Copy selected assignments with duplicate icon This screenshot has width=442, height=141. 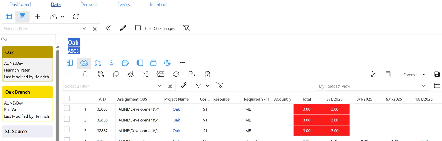[x=116, y=74]
